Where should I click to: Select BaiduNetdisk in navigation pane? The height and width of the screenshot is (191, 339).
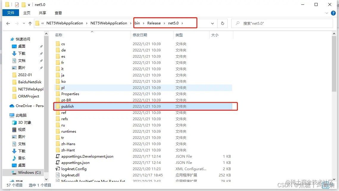tap(30, 82)
